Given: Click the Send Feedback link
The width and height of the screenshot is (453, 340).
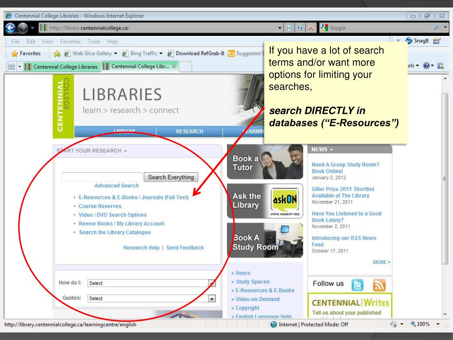Looking at the screenshot, I should [185, 247].
